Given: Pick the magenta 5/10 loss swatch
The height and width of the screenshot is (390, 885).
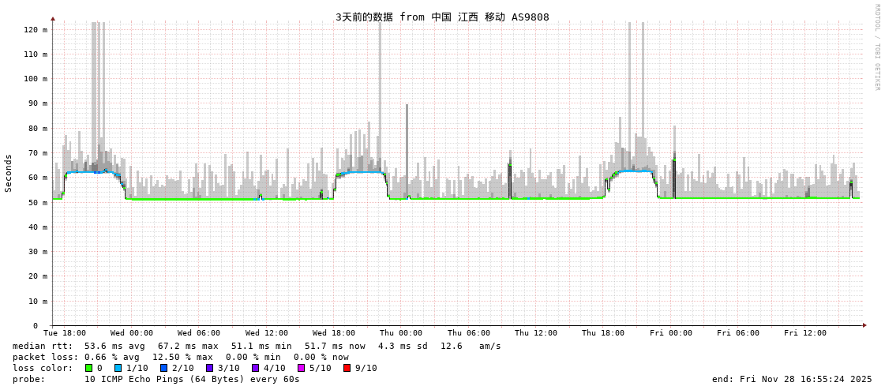Looking at the screenshot, I should (301, 368).
